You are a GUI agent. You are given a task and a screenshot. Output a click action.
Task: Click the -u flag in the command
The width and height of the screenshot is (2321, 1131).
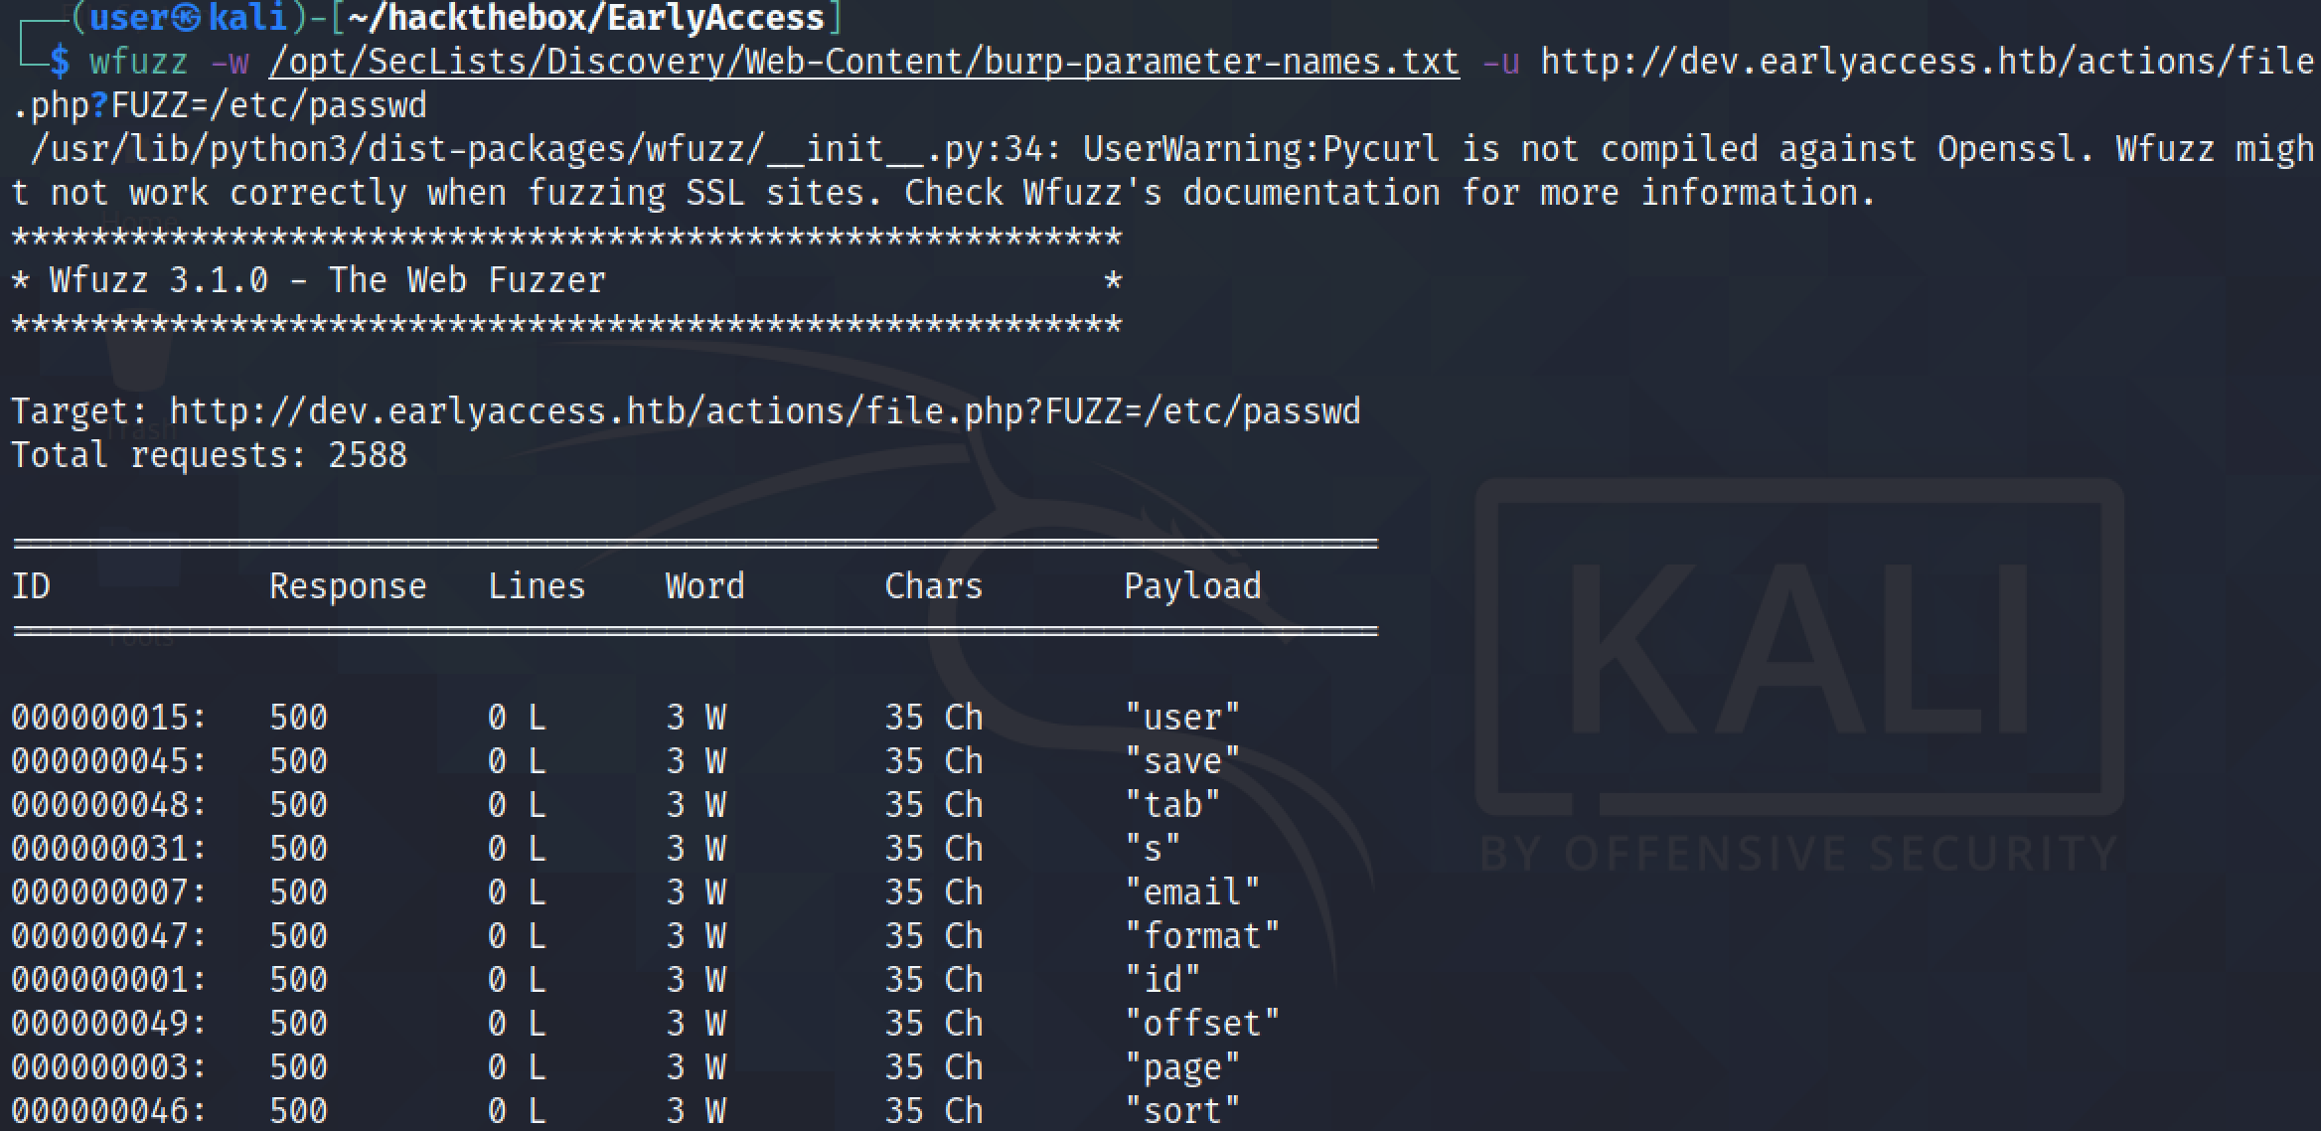(x=1500, y=62)
